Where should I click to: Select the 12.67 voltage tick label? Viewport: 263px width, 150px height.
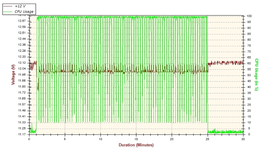pos(22,21)
